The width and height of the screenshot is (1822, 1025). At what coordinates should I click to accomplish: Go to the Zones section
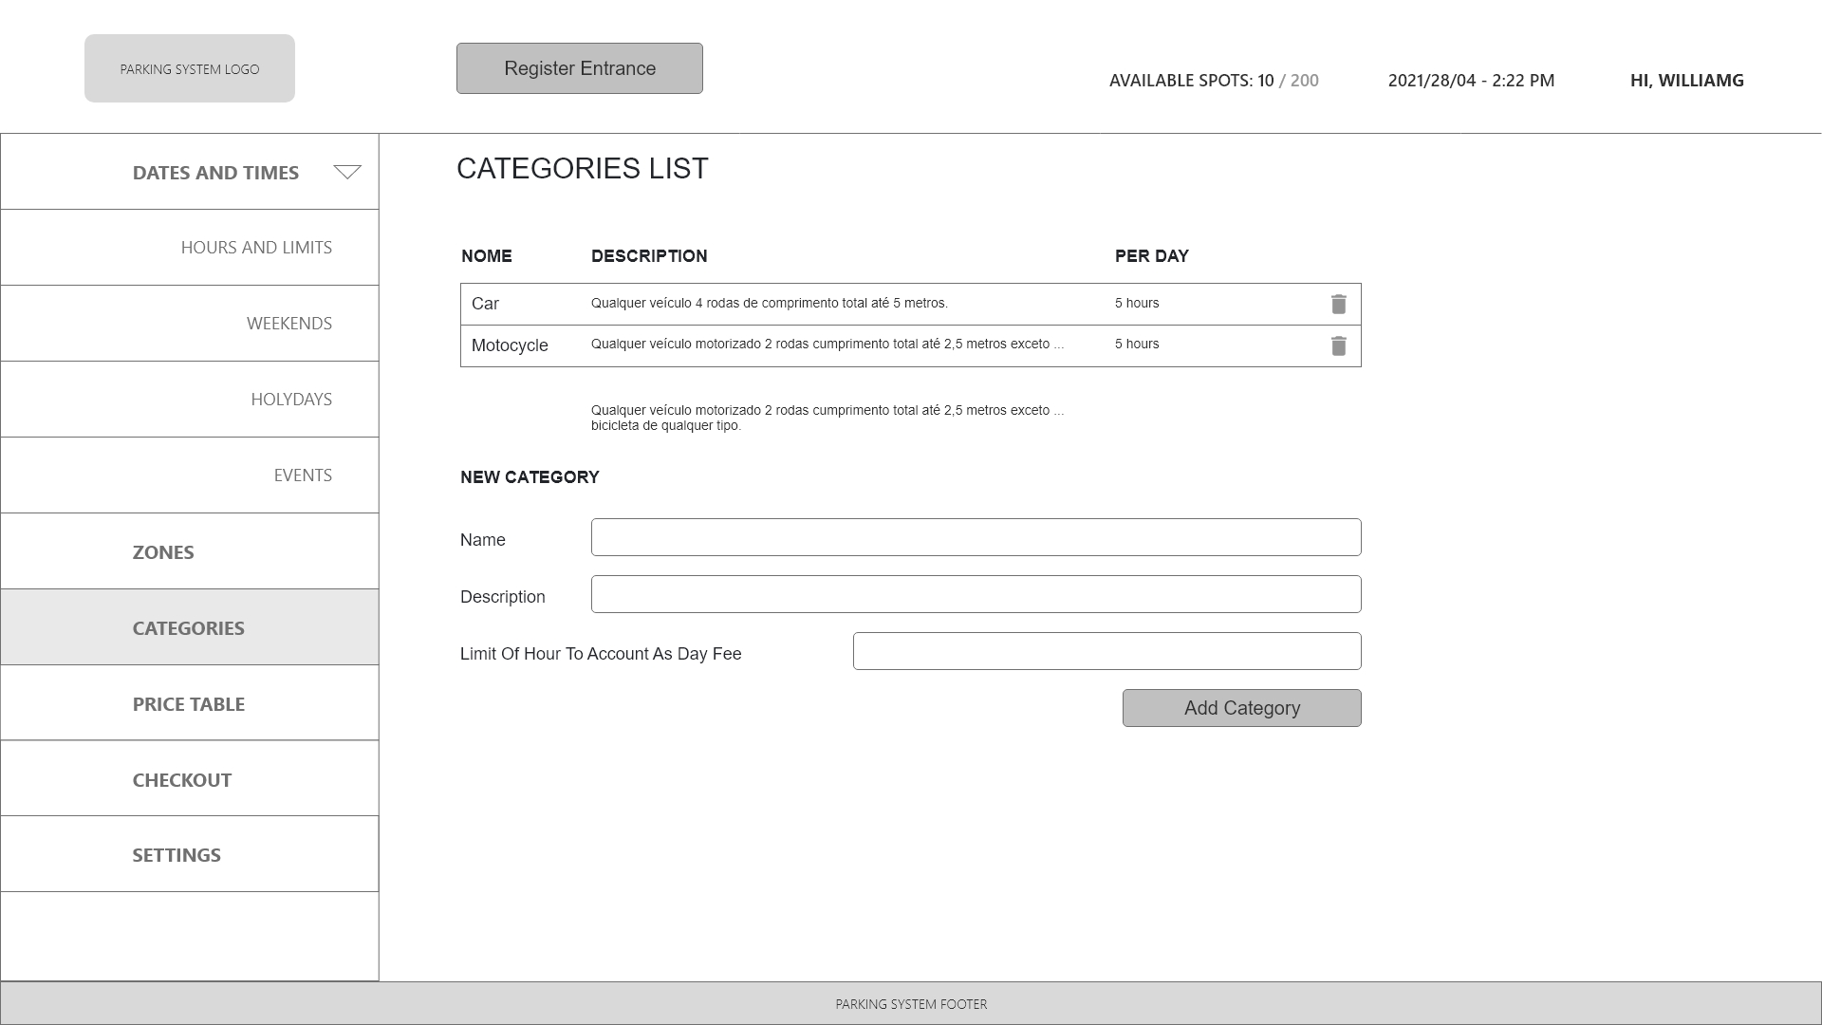click(190, 551)
